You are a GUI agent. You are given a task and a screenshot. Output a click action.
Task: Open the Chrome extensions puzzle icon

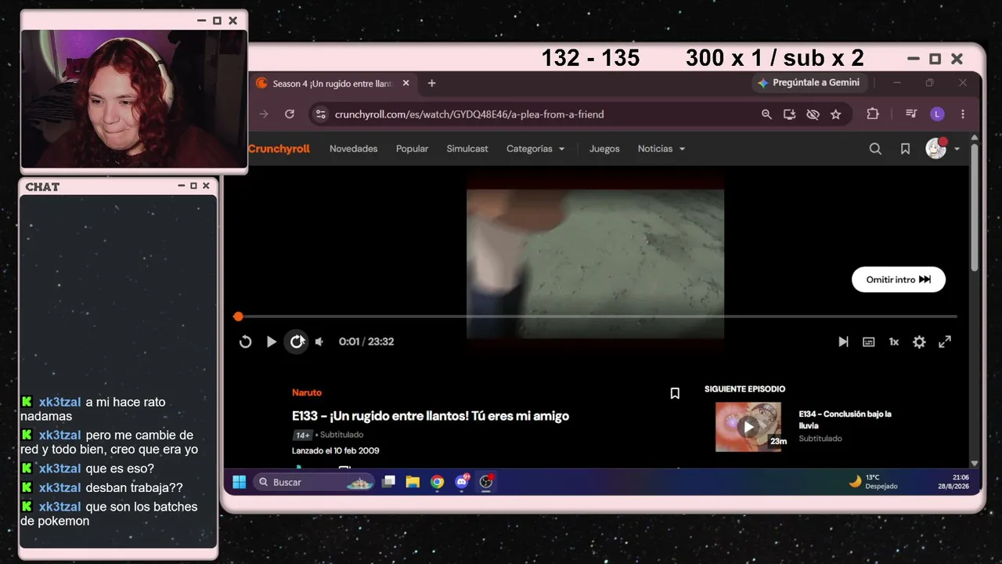873,114
